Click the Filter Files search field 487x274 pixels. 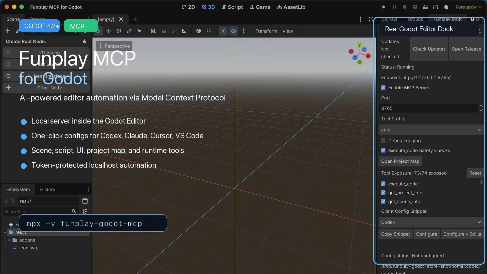(41, 211)
